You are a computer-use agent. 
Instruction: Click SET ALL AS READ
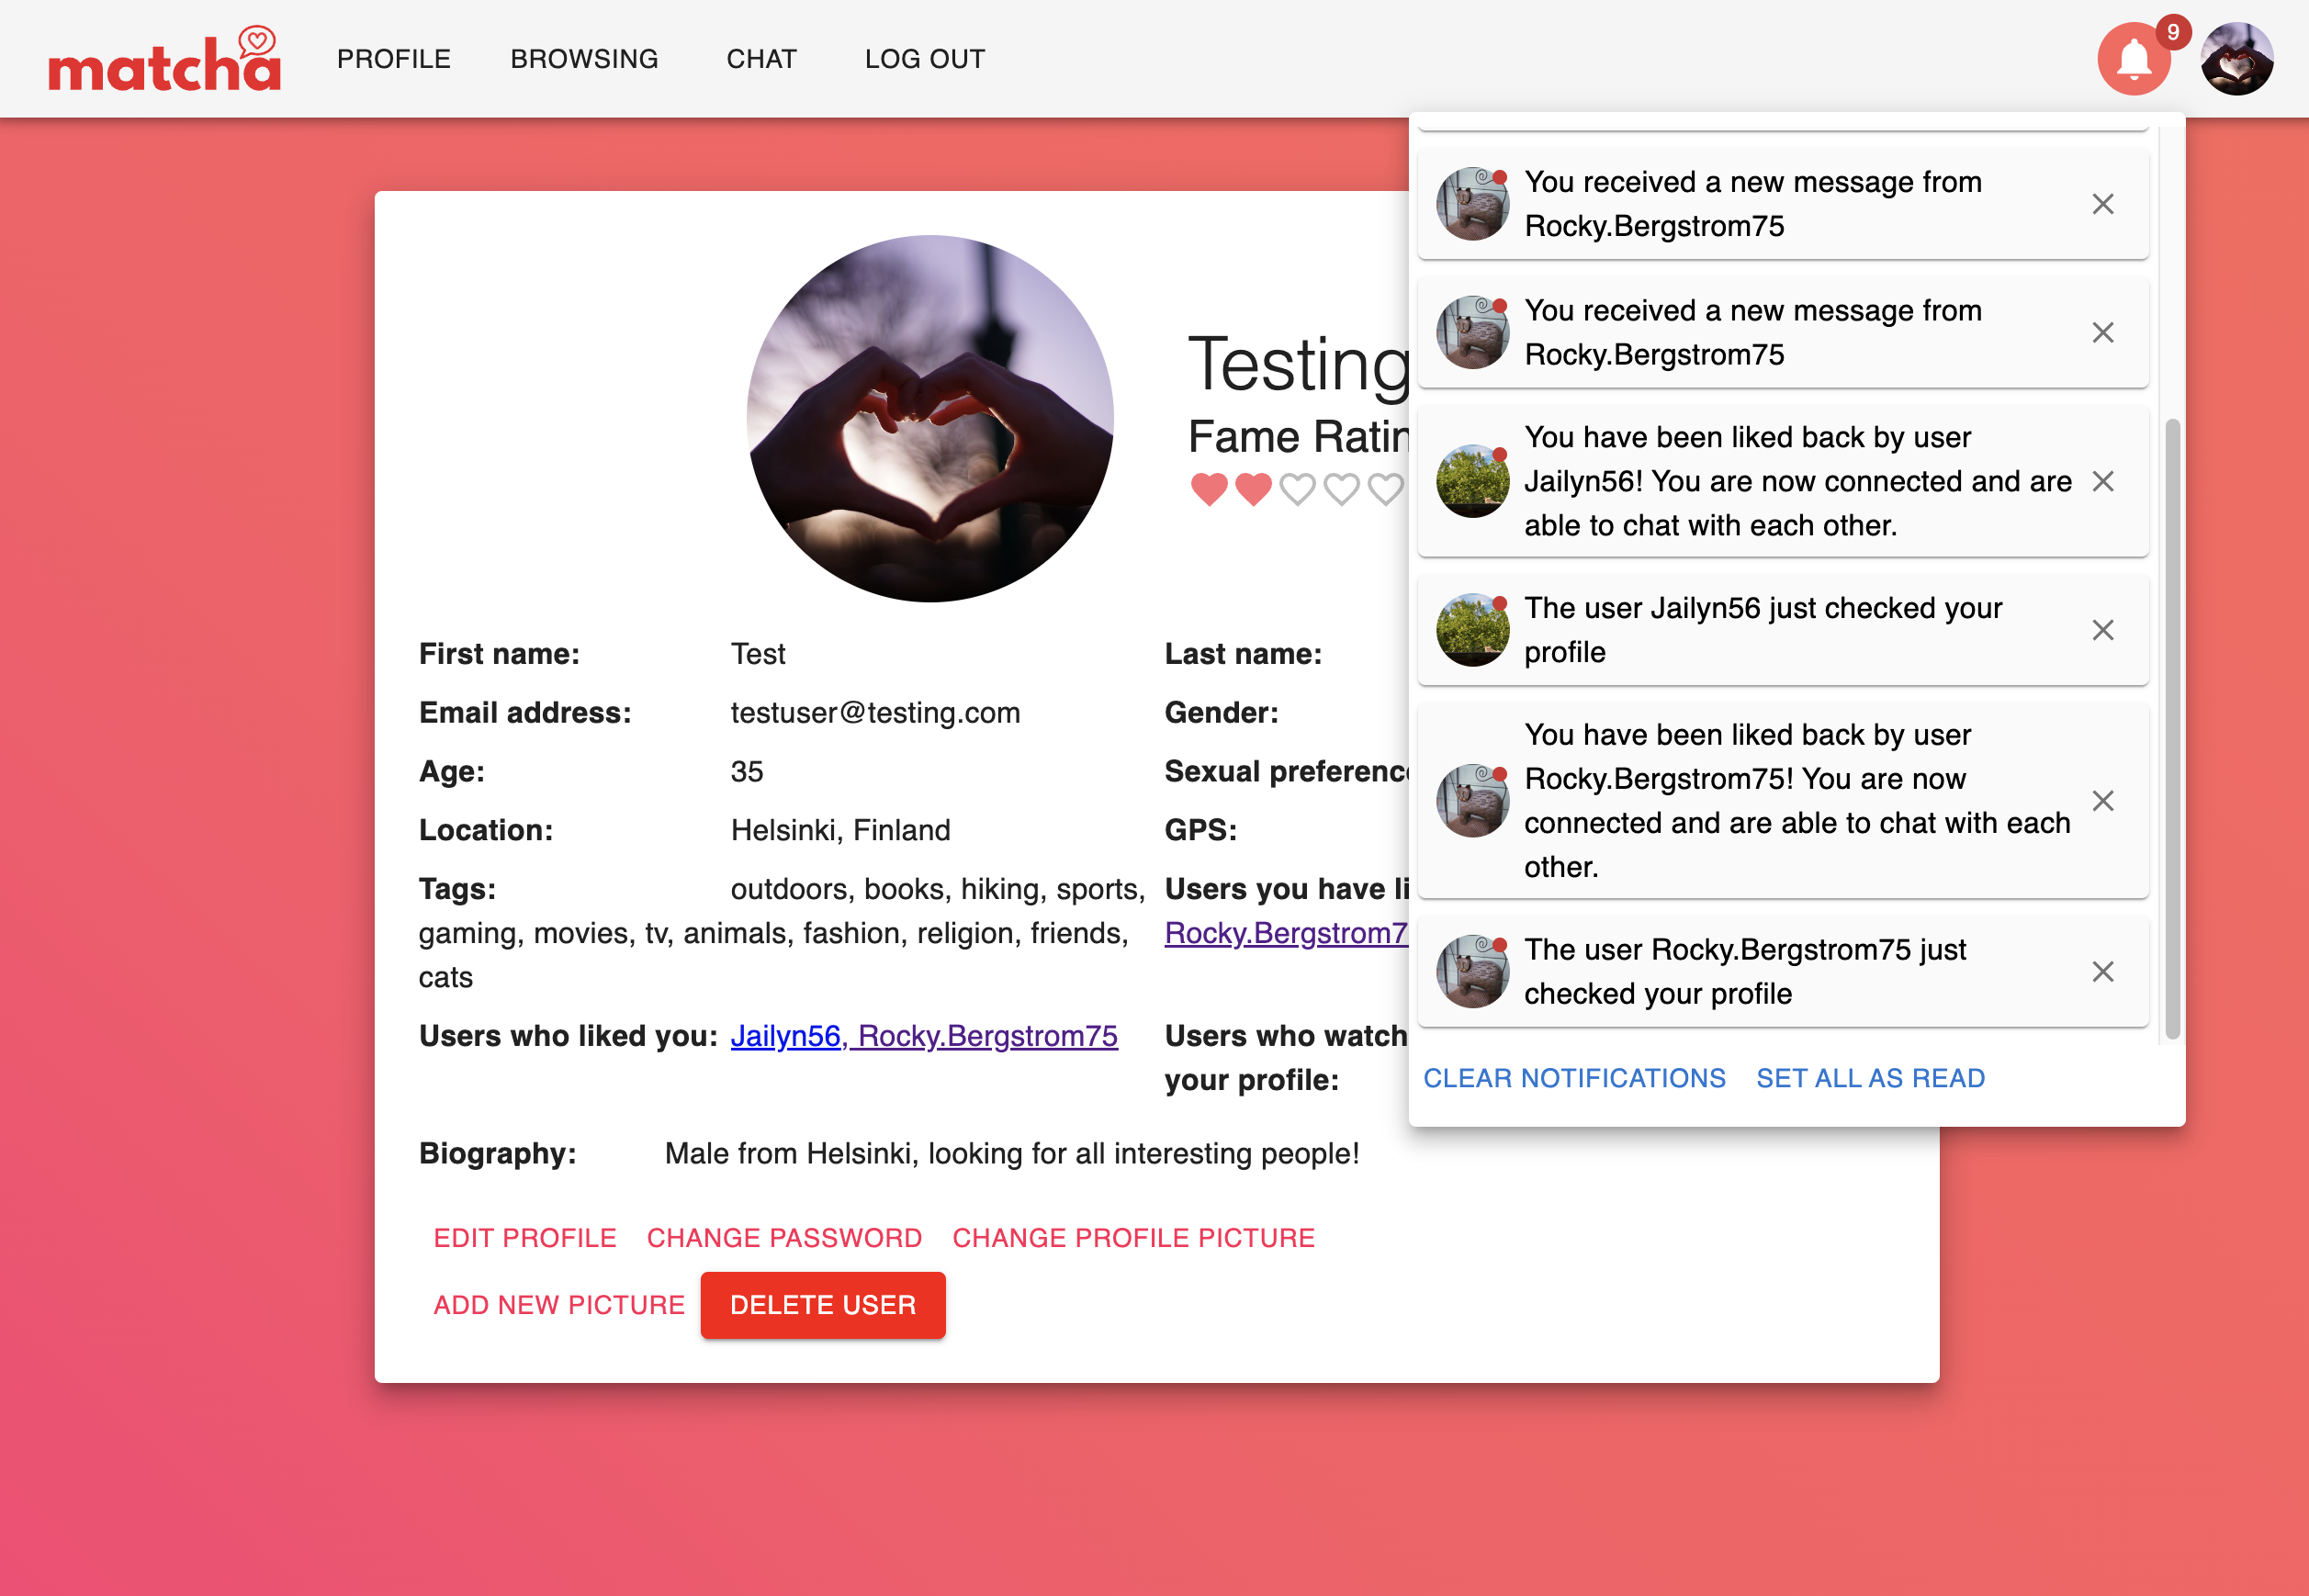(1870, 1078)
